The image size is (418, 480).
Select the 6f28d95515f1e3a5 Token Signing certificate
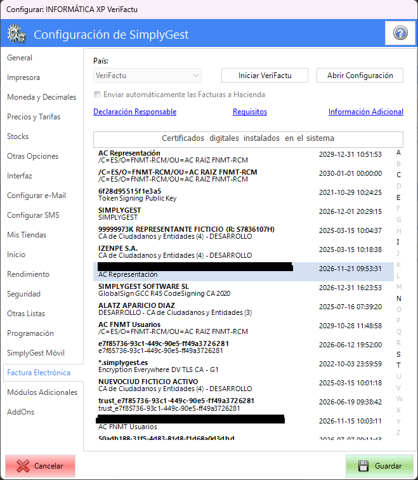(244, 194)
